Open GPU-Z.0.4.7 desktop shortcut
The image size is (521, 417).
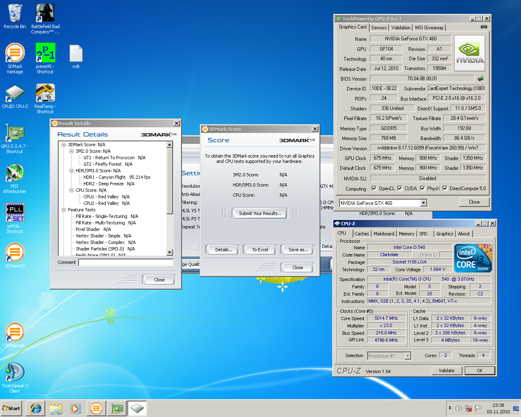pos(15,138)
